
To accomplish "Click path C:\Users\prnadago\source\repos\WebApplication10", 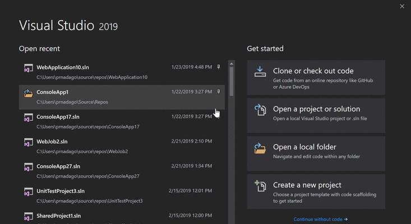I will (x=92, y=77).
